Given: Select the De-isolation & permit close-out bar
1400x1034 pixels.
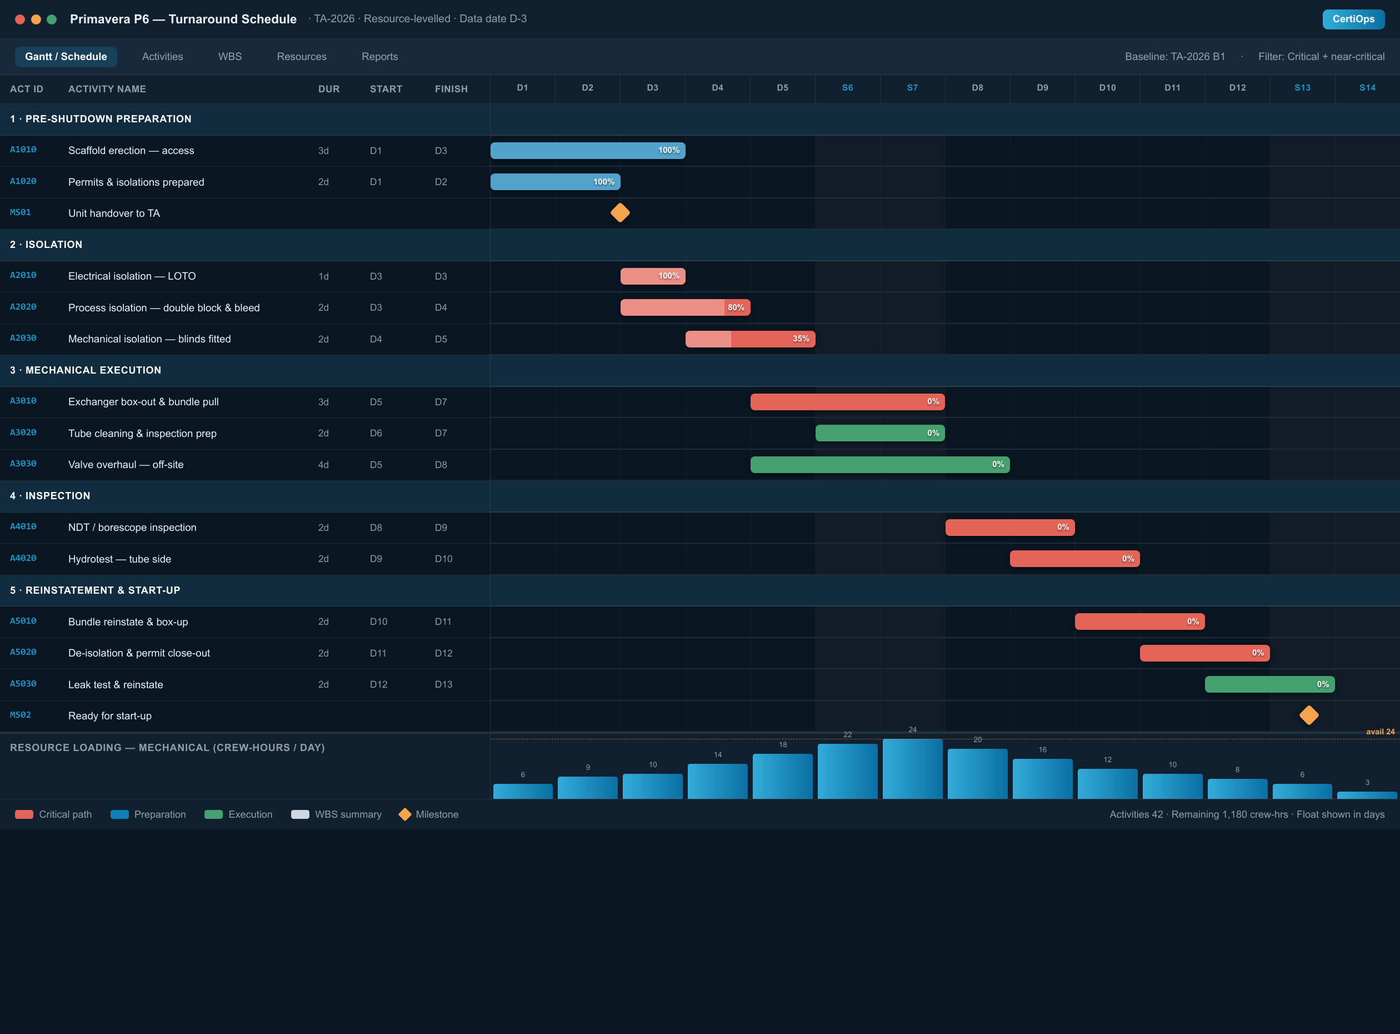Looking at the screenshot, I should 1205,653.
